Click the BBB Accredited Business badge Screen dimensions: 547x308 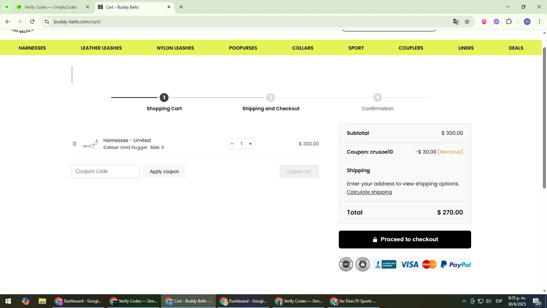point(385,265)
